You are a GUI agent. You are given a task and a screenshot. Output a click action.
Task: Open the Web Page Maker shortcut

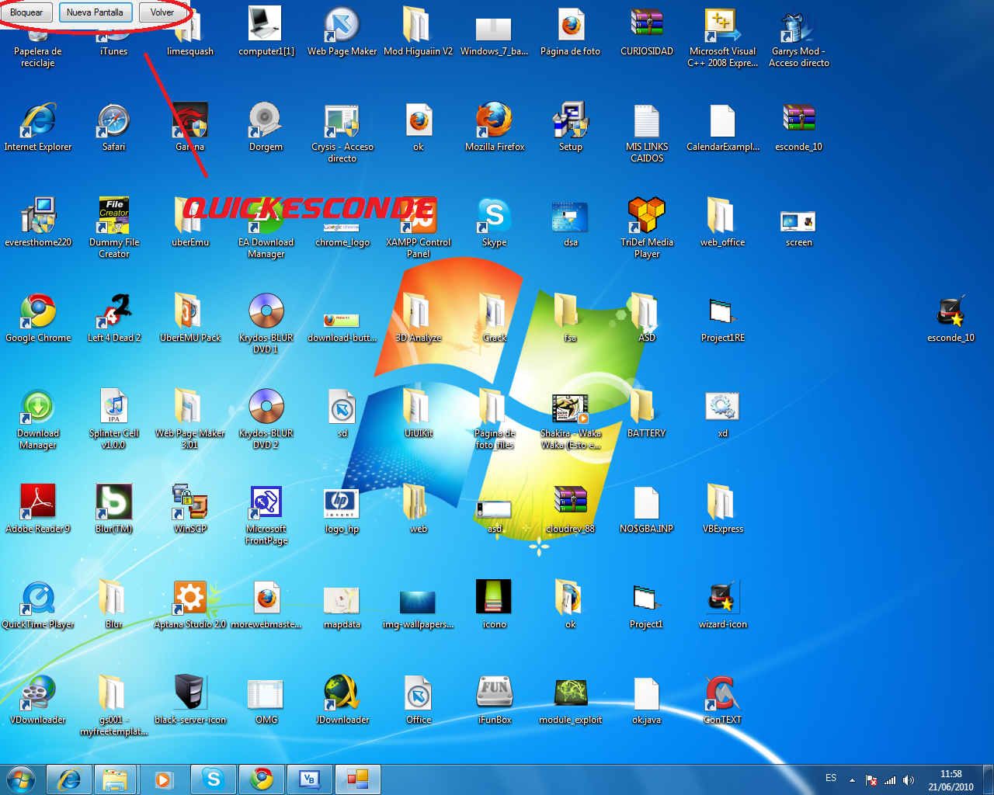(x=342, y=33)
